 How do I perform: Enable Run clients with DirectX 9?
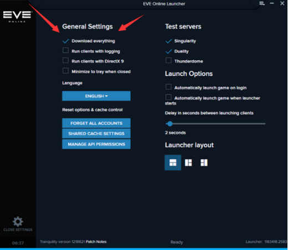[x=65, y=60]
